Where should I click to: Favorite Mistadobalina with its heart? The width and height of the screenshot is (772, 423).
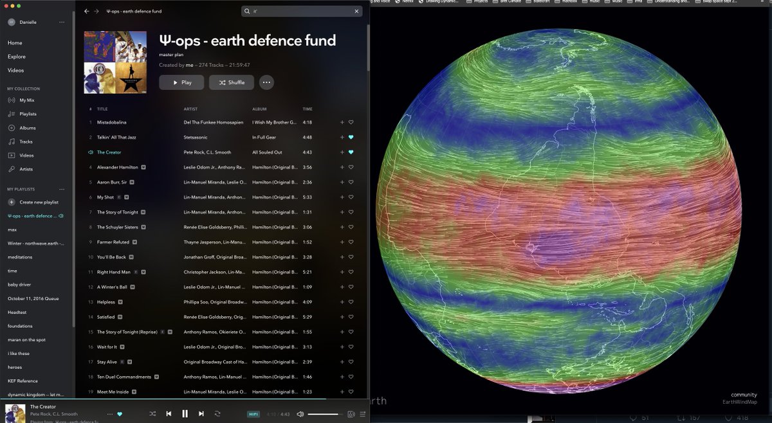[351, 122]
